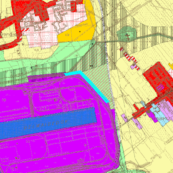Select the small red-white striped patch top-left
173x173 pixels.
[26, 30]
